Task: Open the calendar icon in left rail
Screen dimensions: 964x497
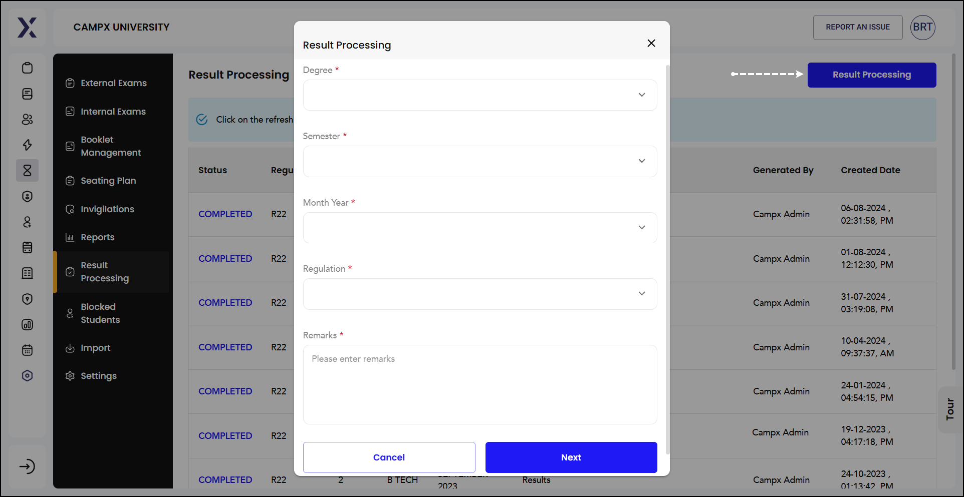Action: click(28, 350)
